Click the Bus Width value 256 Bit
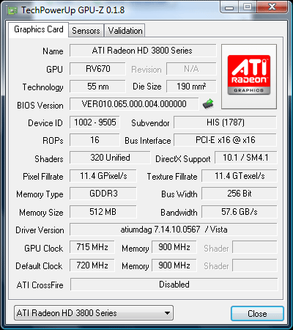293x330 pixels. click(x=240, y=194)
